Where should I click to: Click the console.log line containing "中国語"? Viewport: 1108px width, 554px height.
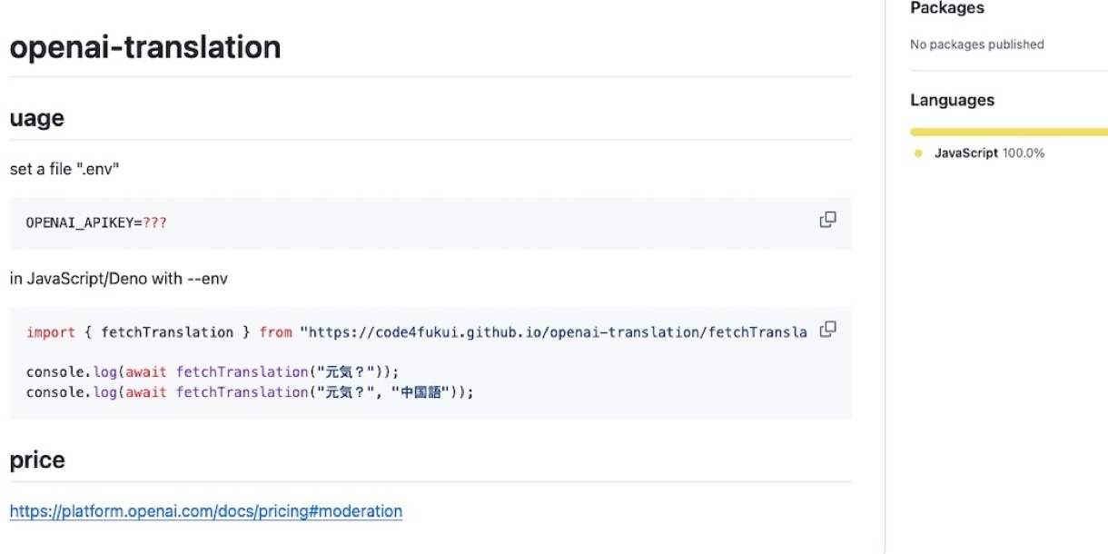pos(250,392)
